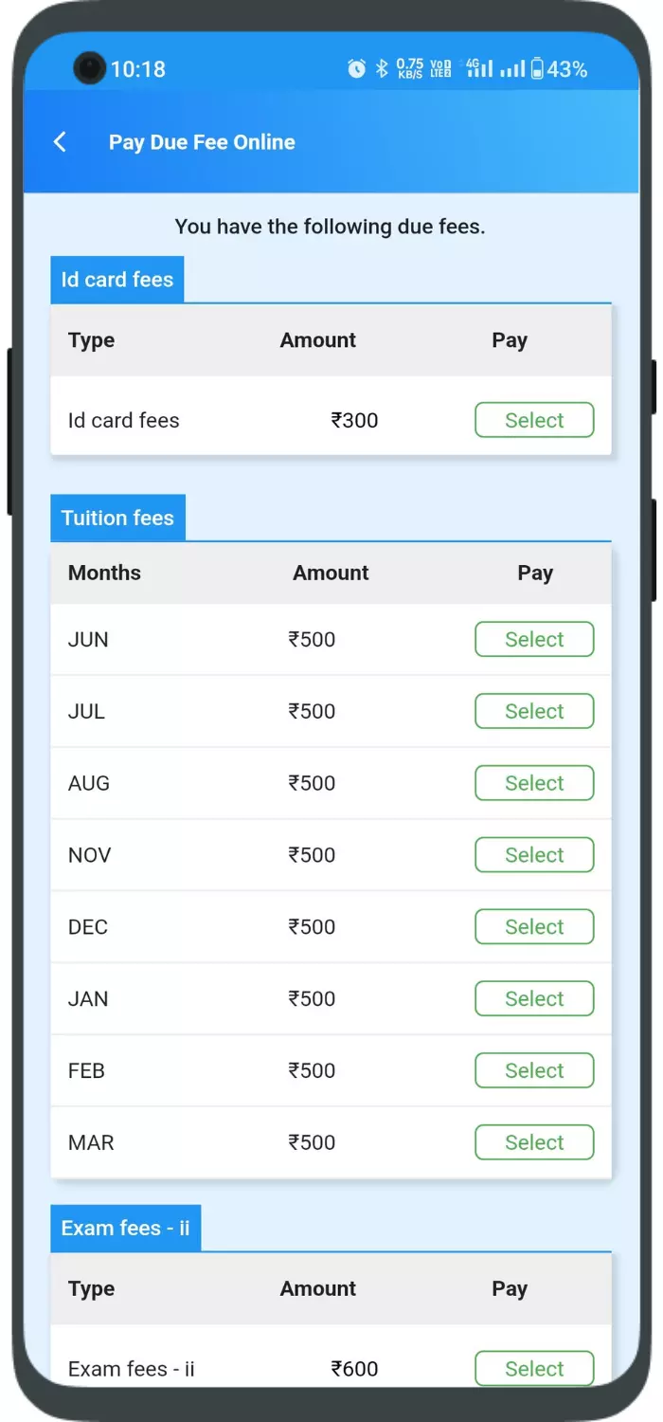Tap the back arrow icon

tap(60, 142)
